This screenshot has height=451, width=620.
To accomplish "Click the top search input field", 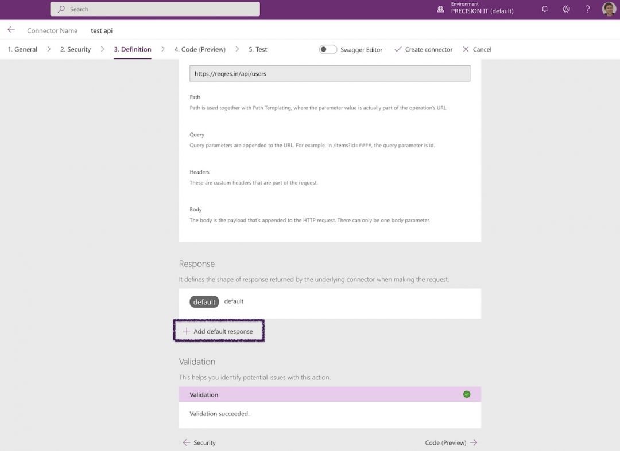I will [155, 9].
